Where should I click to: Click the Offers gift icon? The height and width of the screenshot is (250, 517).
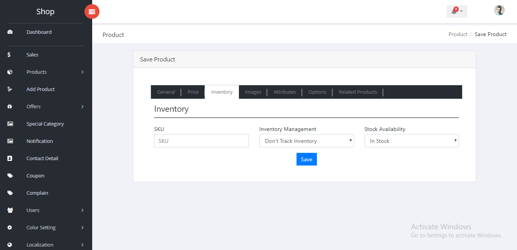pos(10,107)
